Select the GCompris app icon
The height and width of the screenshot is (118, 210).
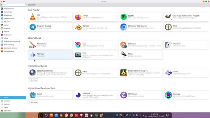(x=124, y=45)
